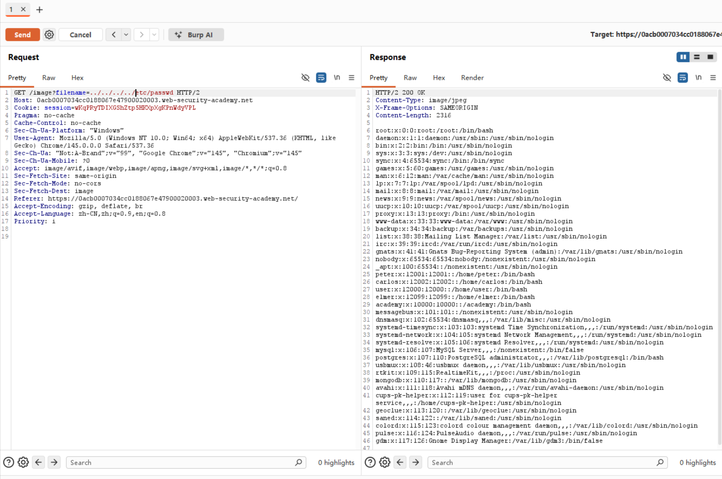Switch Response view to Render tab
722x479 pixels.
coord(472,78)
